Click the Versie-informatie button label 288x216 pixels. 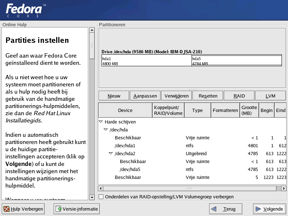pyautogui.click(x=80, y=209)
